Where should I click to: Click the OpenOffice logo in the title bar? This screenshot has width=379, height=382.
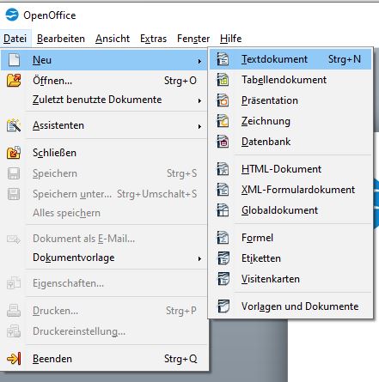tap(12, 15)
